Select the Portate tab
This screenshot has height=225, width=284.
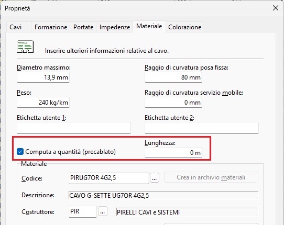coord(83,27)
